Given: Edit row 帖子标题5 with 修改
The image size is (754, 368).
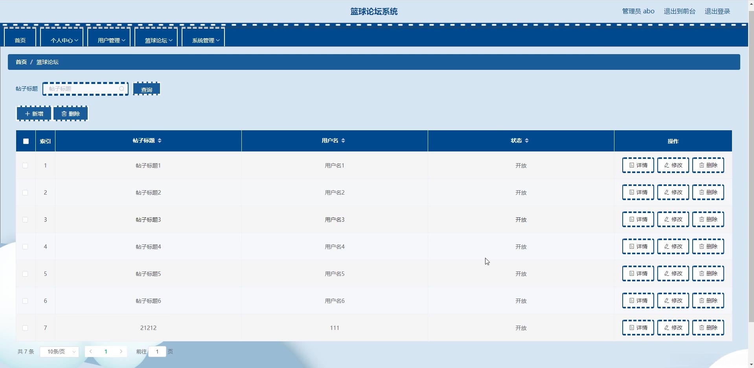Looking at the screenshot, I should pyautogui.click(x=673, y=273).
